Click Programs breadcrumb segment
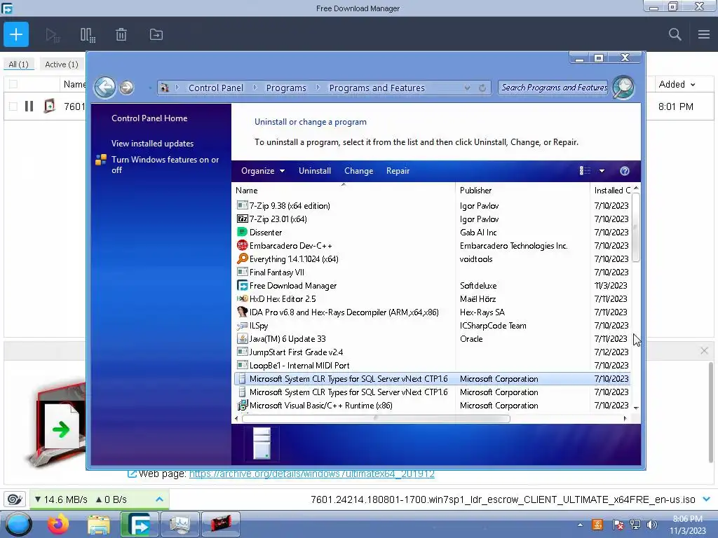 286,88
